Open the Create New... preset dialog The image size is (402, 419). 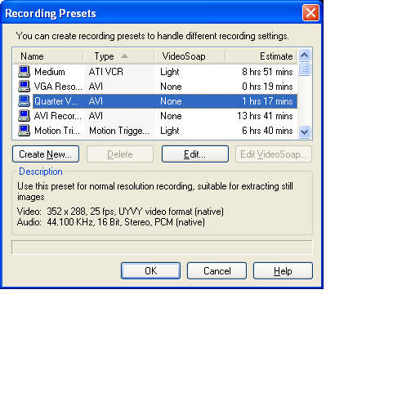46,154
